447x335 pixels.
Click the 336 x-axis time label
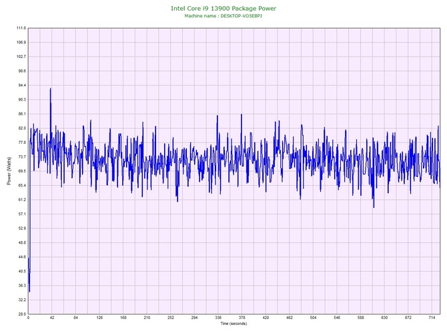[218, 318]
